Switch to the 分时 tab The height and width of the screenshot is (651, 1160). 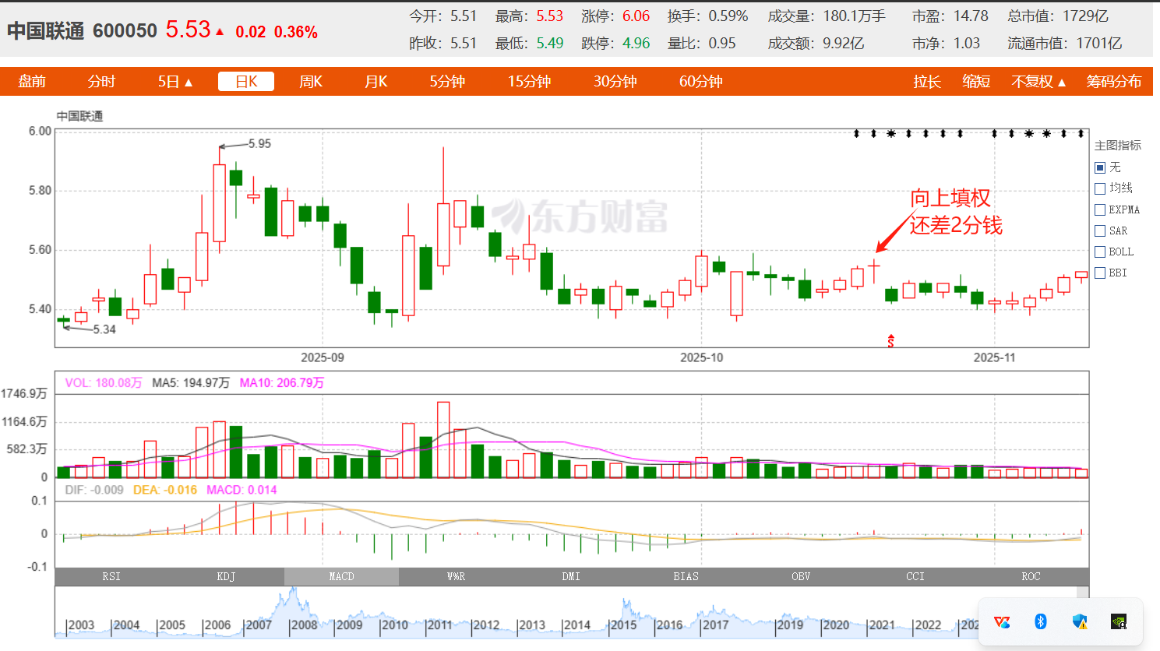[101, 82]
